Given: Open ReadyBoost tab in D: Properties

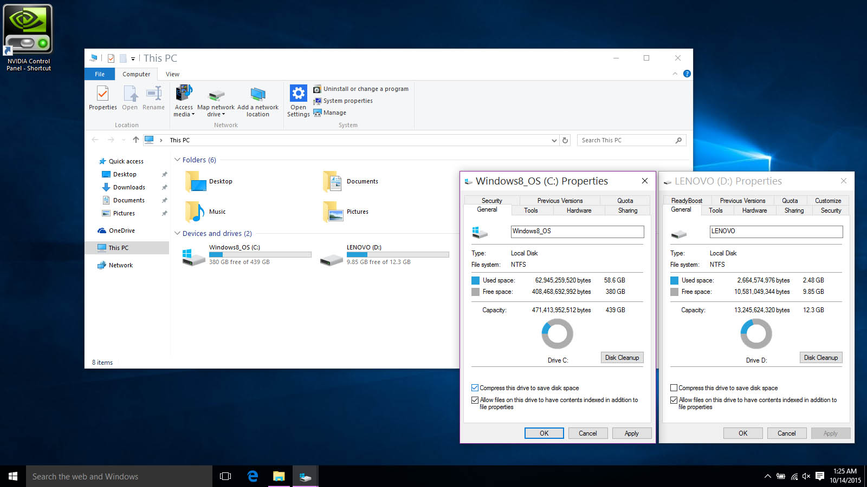Looking at the screenshot, I should coord(687,201).
